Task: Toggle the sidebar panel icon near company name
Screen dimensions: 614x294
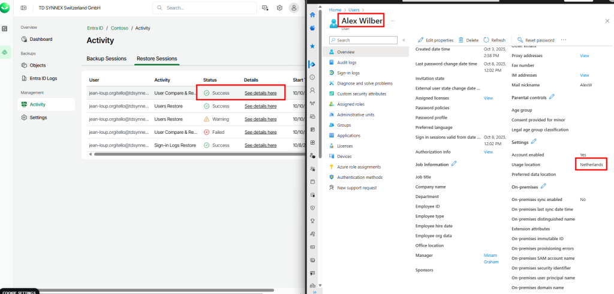Action: click(23, 8)
